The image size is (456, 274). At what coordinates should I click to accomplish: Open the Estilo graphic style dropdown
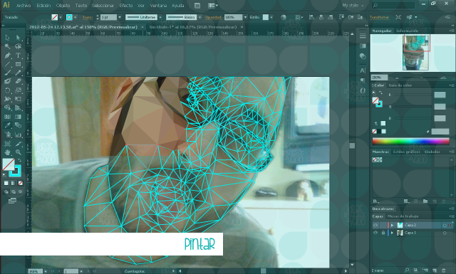pyautogui.click(x=271, y=17)
